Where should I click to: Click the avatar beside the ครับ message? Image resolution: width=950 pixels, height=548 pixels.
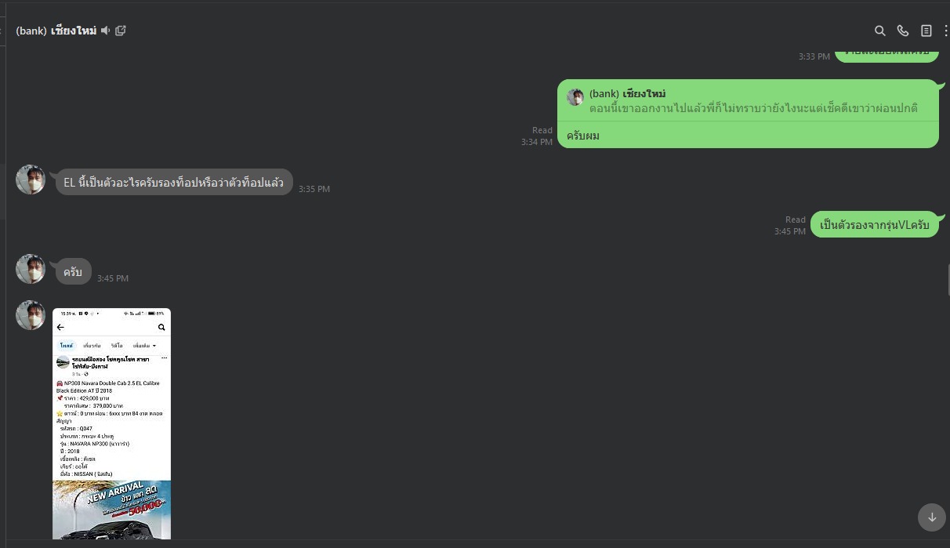(x=31, y=269)
